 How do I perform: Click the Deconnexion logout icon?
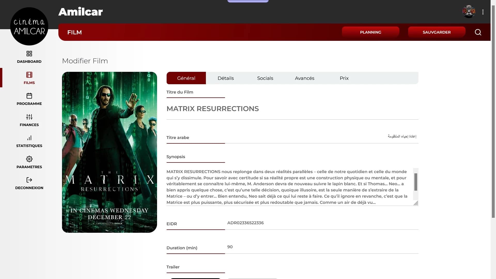tap(29, 180)
